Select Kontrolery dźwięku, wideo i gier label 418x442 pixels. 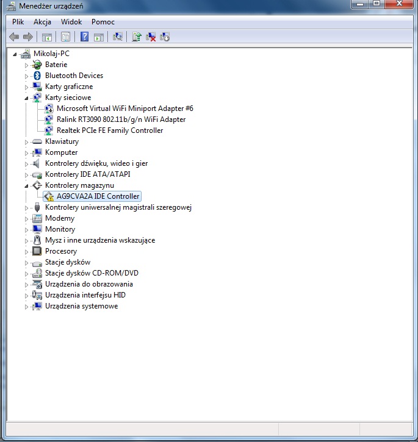(x=96, y=163)
